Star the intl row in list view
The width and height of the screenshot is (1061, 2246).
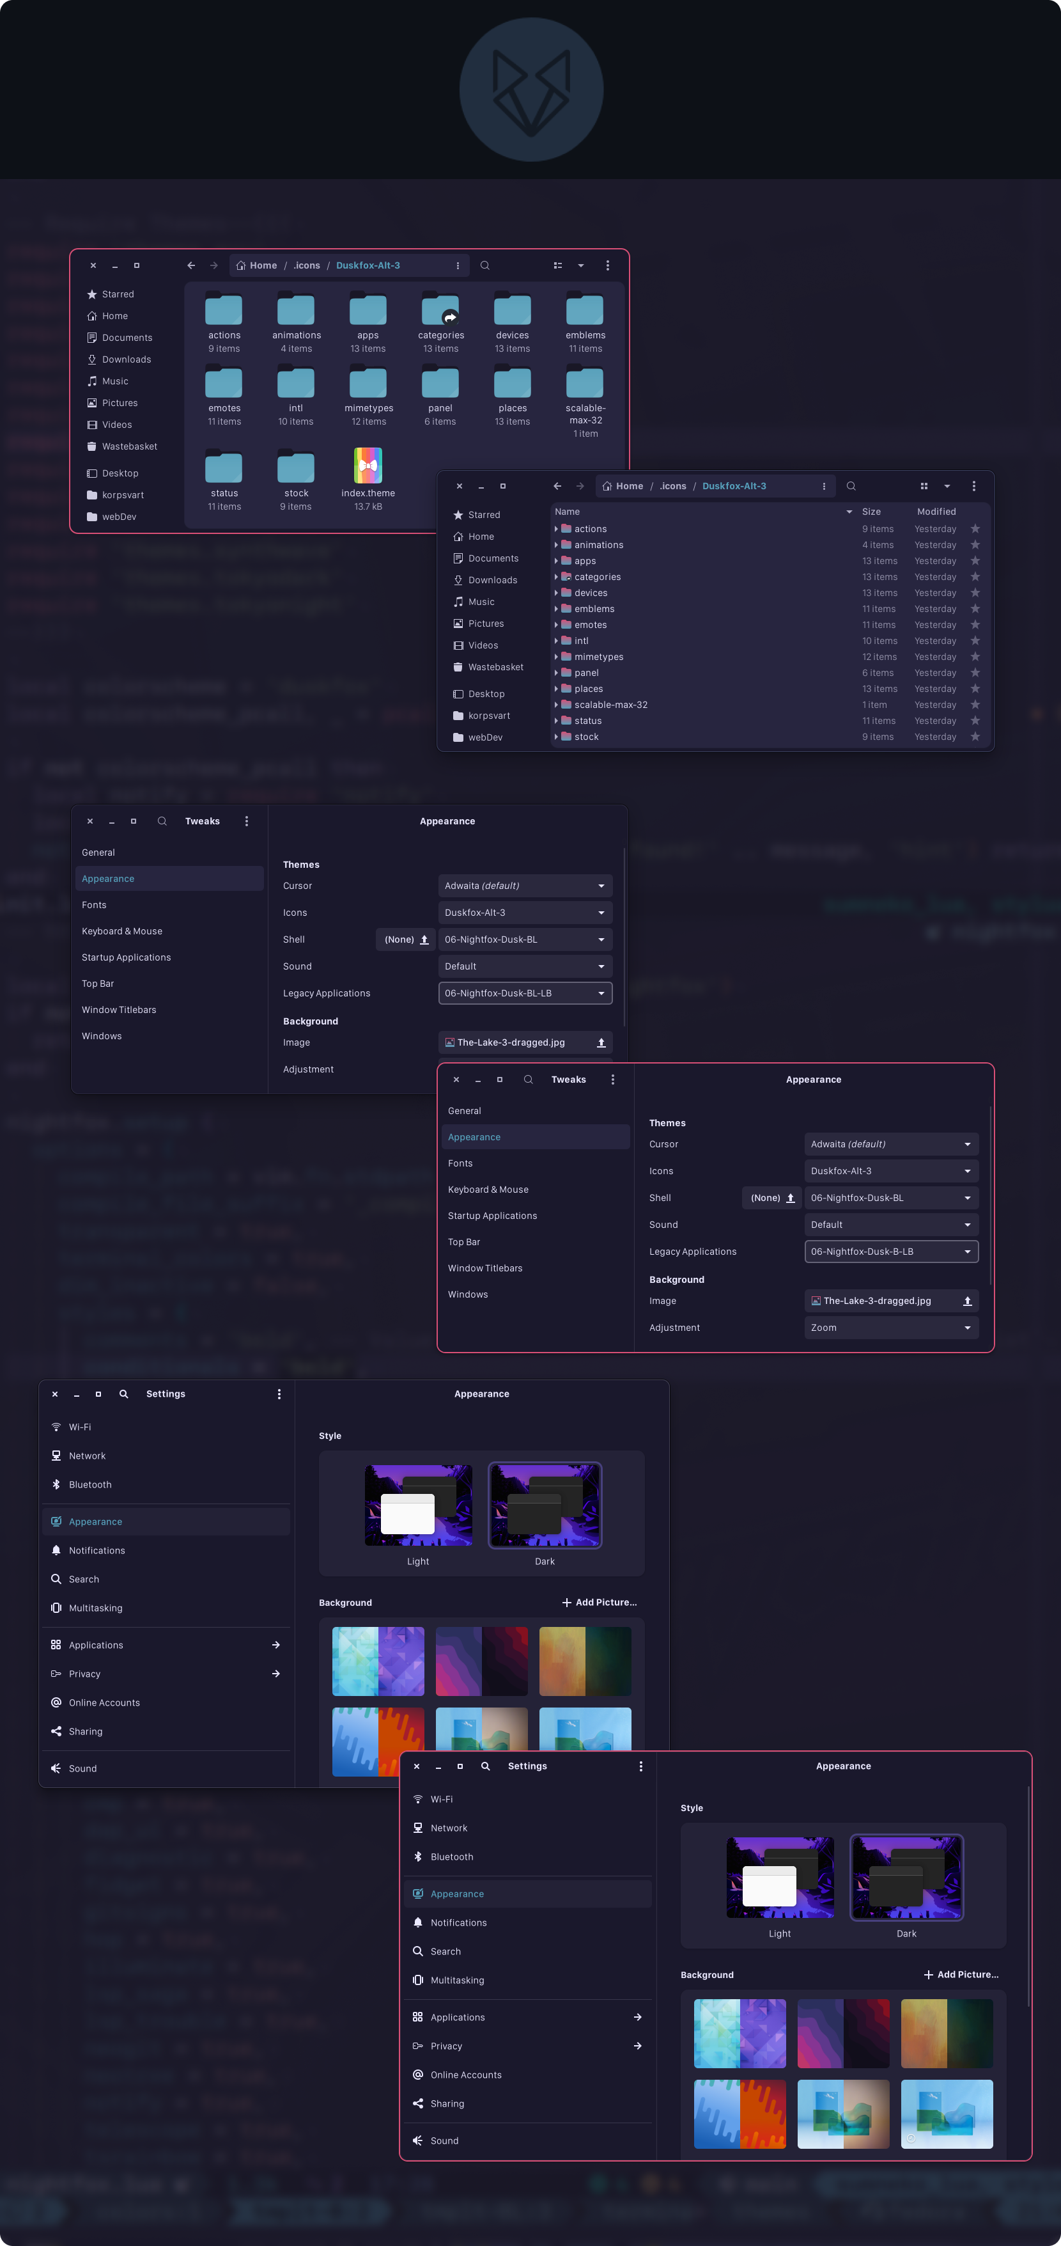(x=975, y=641)
